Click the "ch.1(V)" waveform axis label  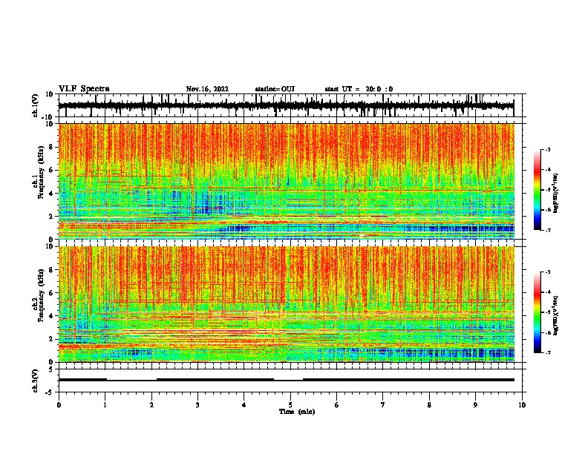[x=36, y=105]
